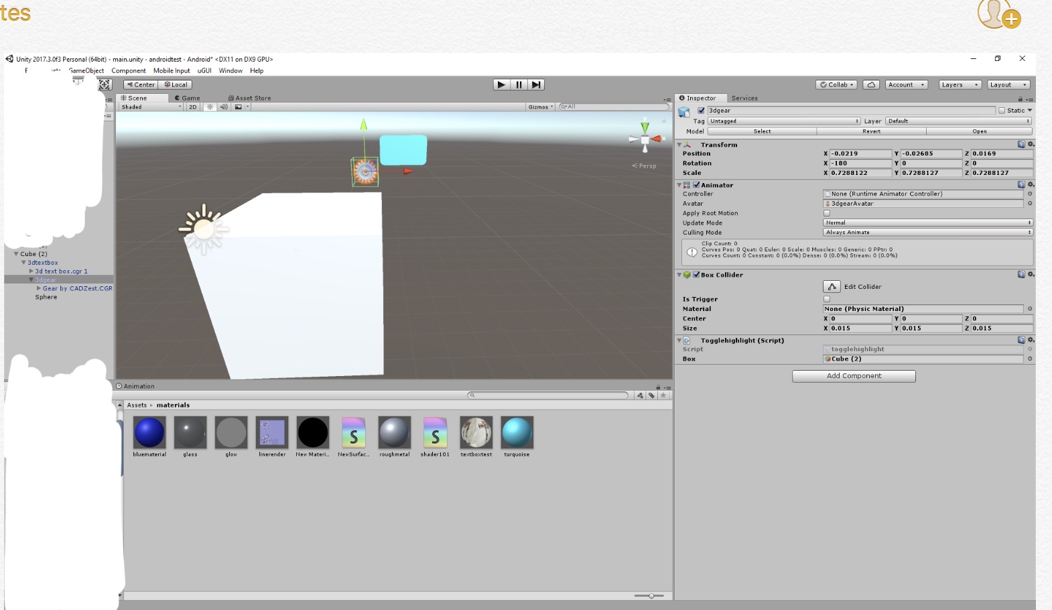Click the scene orientation gizmo
Screen dimensions: 1052x610
[x=645, y=139]
